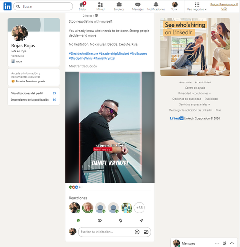The width and height of the screenshot is (240, 247).
Task: Open the Publicidad footer link
Action: pos(211,99)
